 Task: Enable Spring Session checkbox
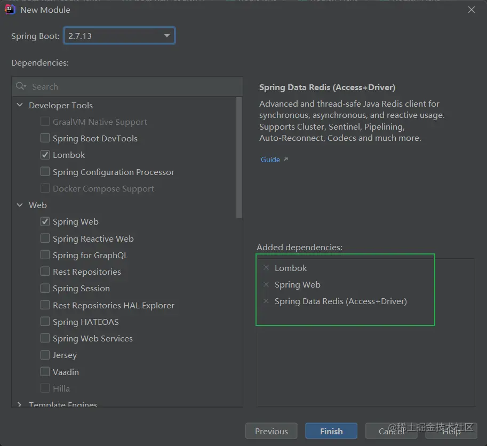(45, 288)
